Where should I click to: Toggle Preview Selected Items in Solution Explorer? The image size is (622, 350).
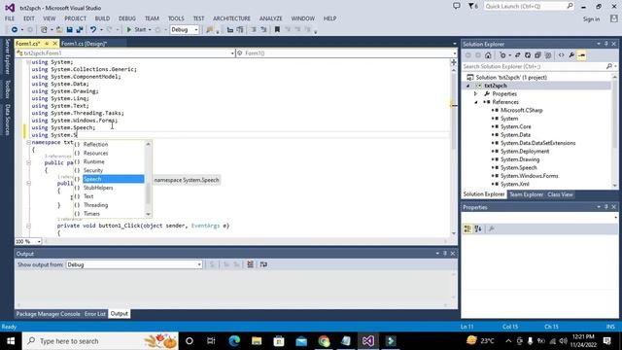581,55
